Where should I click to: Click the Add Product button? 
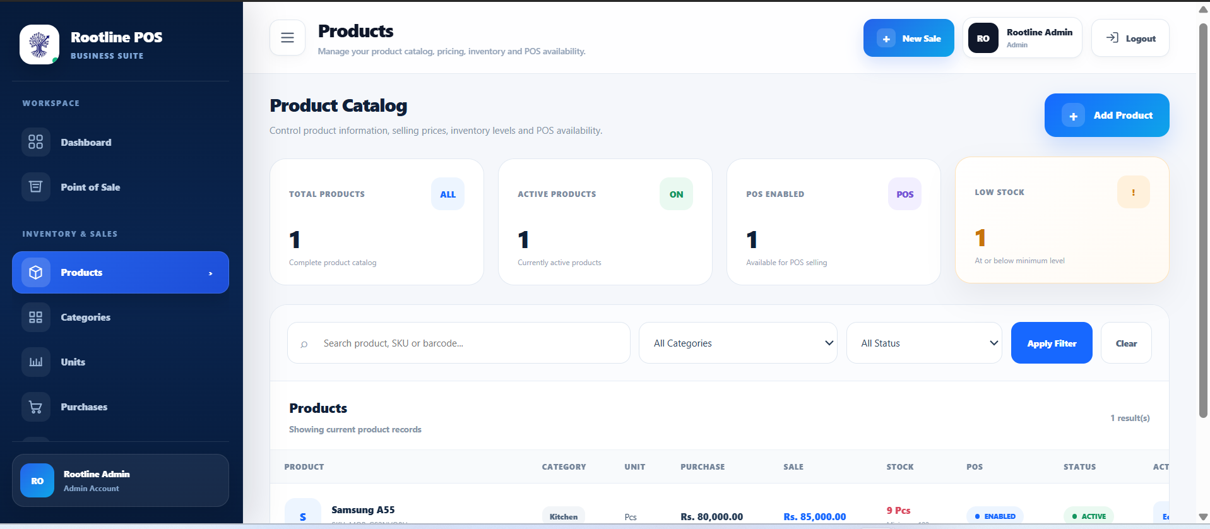pos(1106,115)
